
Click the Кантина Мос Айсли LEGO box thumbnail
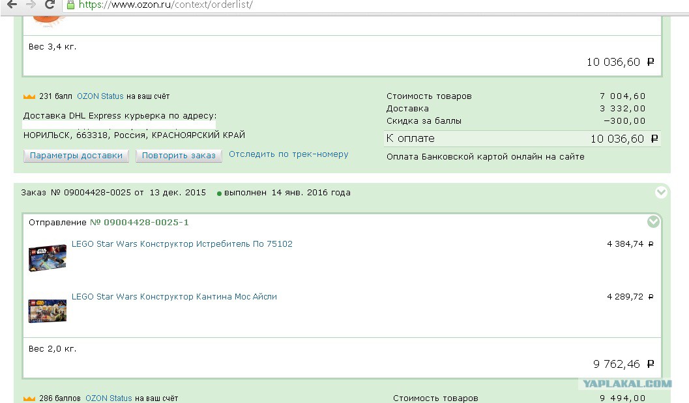[48, 311]
